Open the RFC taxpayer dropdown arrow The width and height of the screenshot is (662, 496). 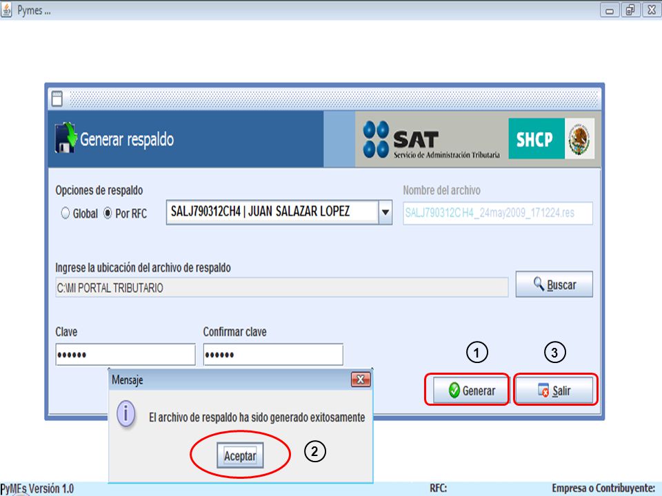(x=385, y=212)
